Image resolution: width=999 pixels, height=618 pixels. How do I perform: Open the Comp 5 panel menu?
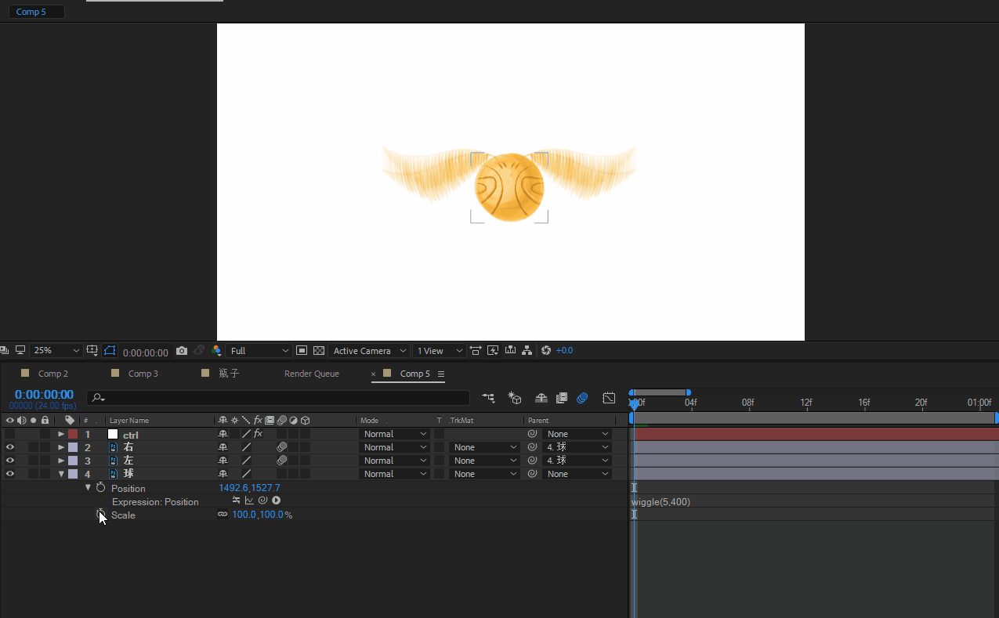coord(441,374)
